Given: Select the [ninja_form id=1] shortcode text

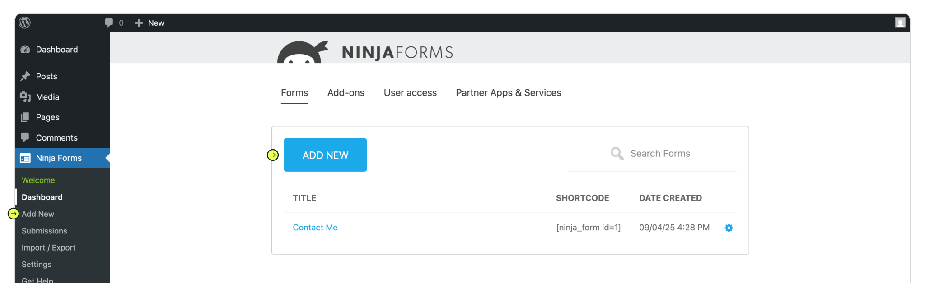Looking at the screenshot, I should tap(589, 228).
